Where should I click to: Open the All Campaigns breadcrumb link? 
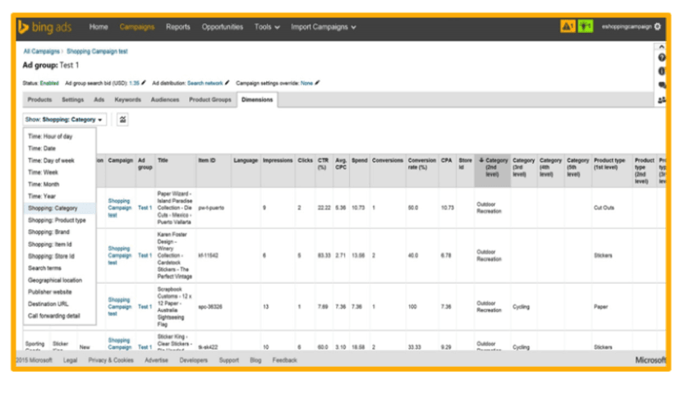pos(42,51)
